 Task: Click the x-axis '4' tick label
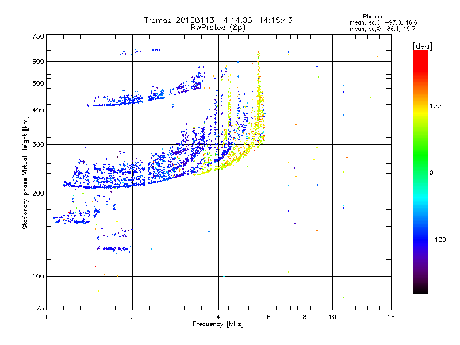218,317
